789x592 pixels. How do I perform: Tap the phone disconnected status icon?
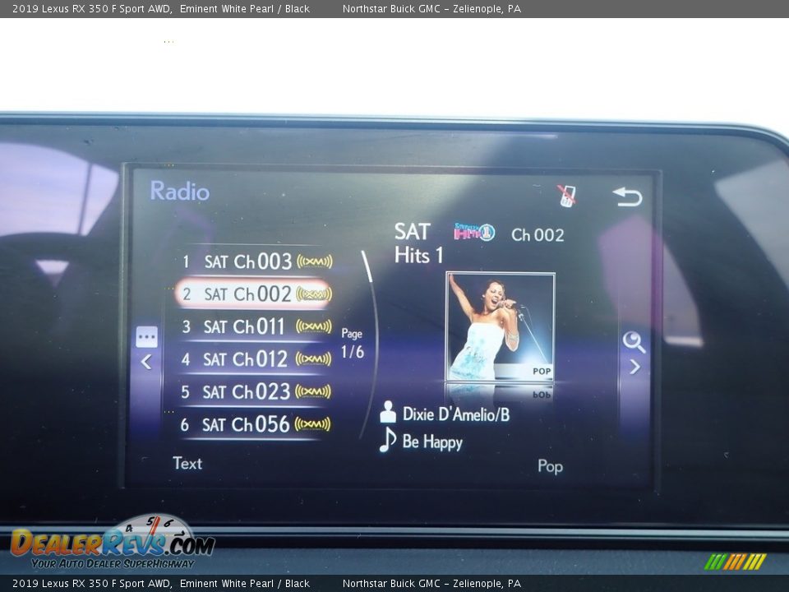pos(566,196)
